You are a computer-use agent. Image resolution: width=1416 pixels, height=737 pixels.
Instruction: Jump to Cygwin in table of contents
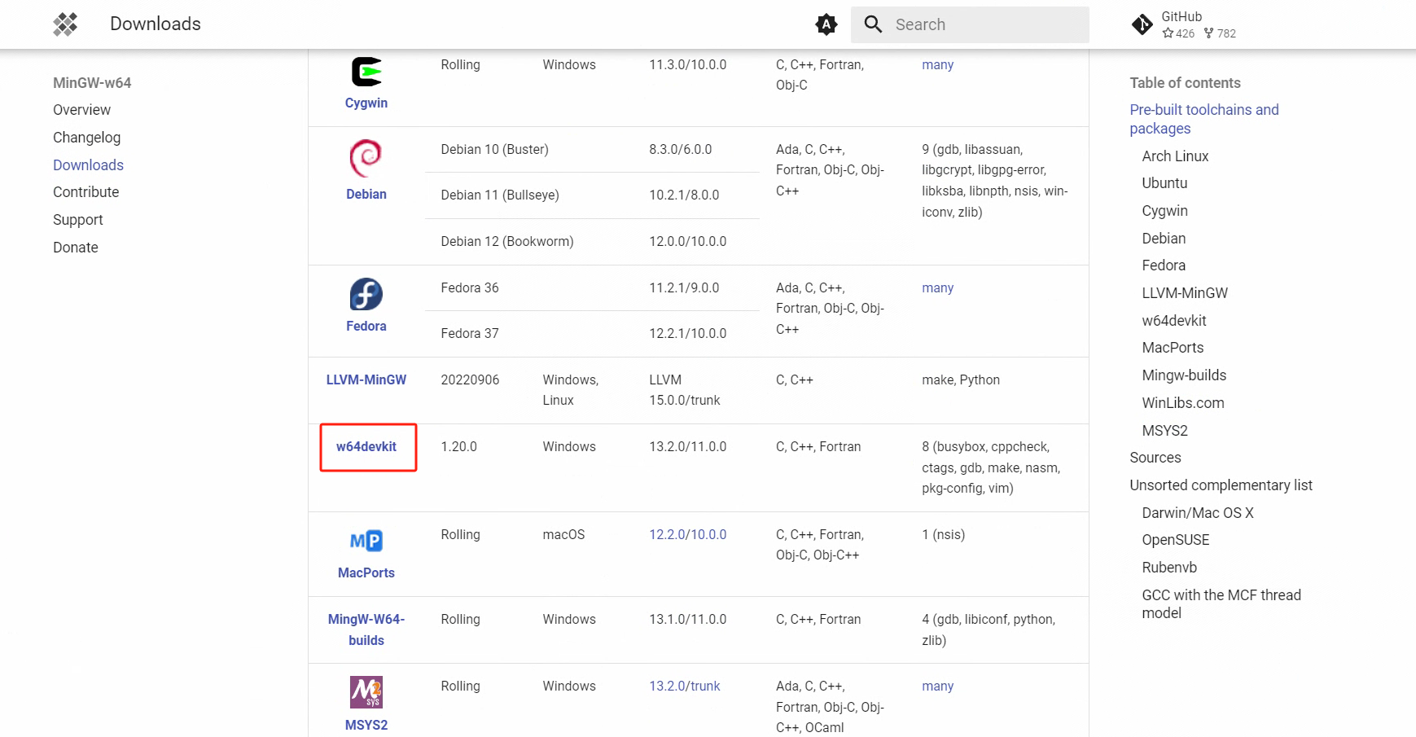pos(1164,211)
